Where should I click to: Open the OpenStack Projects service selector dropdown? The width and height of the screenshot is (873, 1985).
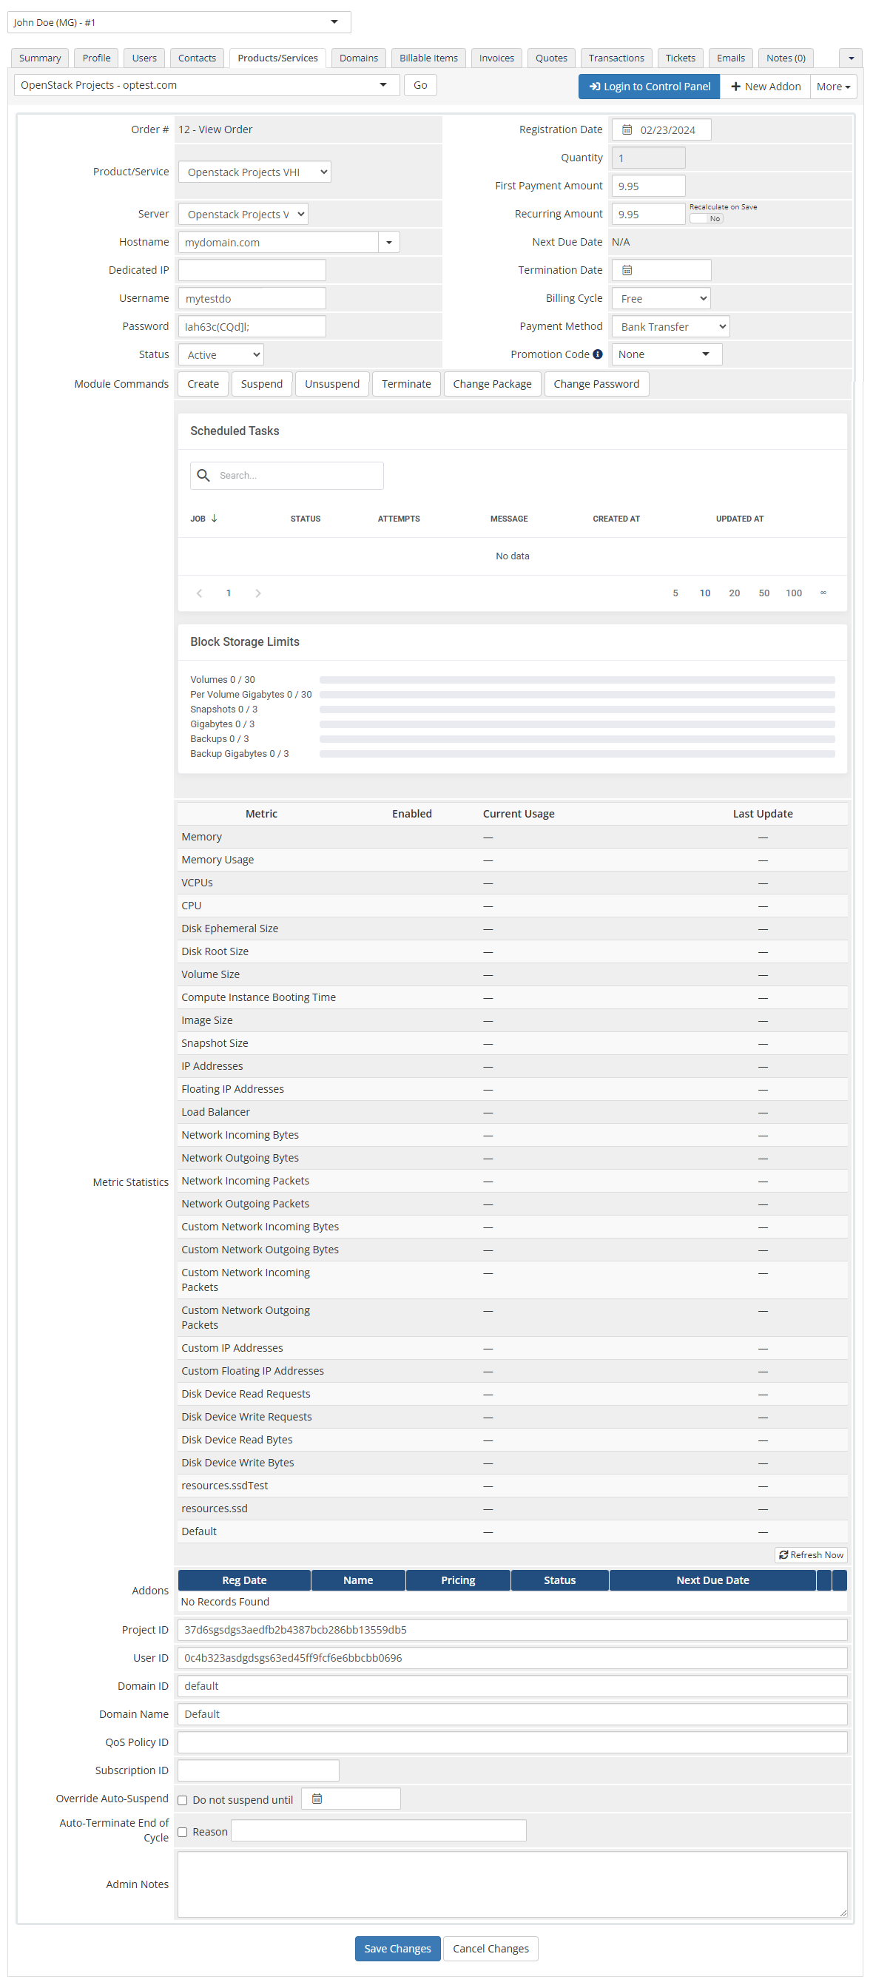coord(206,85)
